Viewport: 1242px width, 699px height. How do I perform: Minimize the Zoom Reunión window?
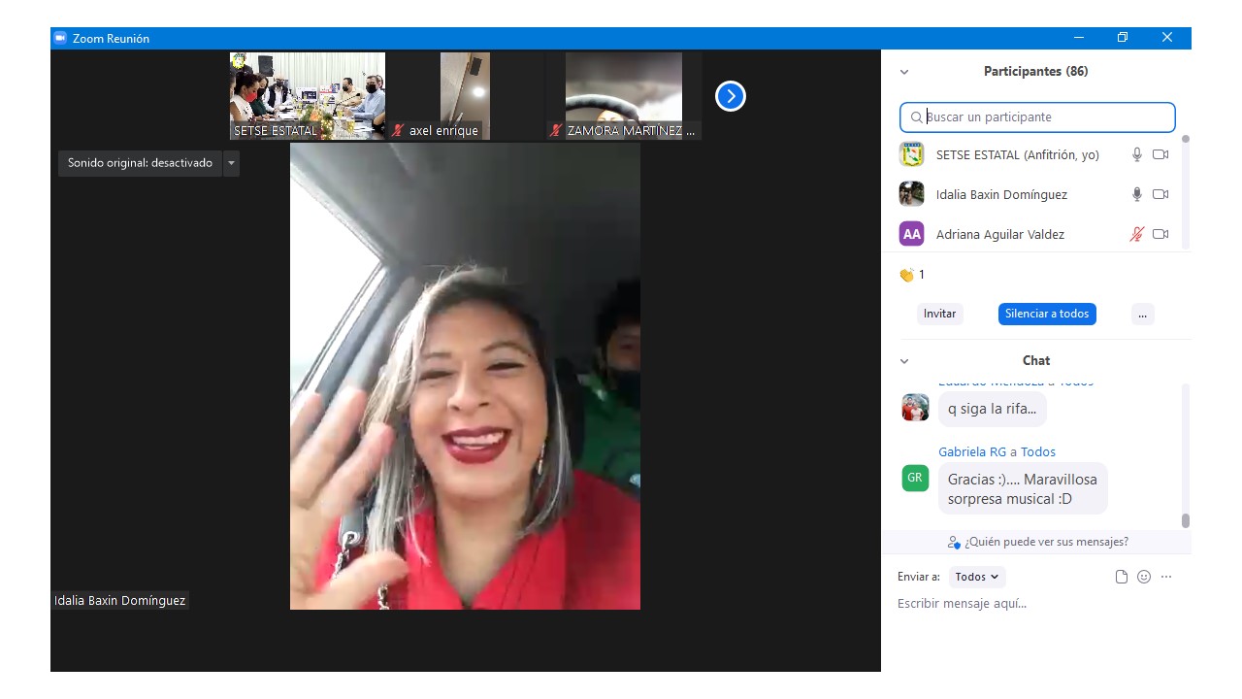coord(1079,38)
